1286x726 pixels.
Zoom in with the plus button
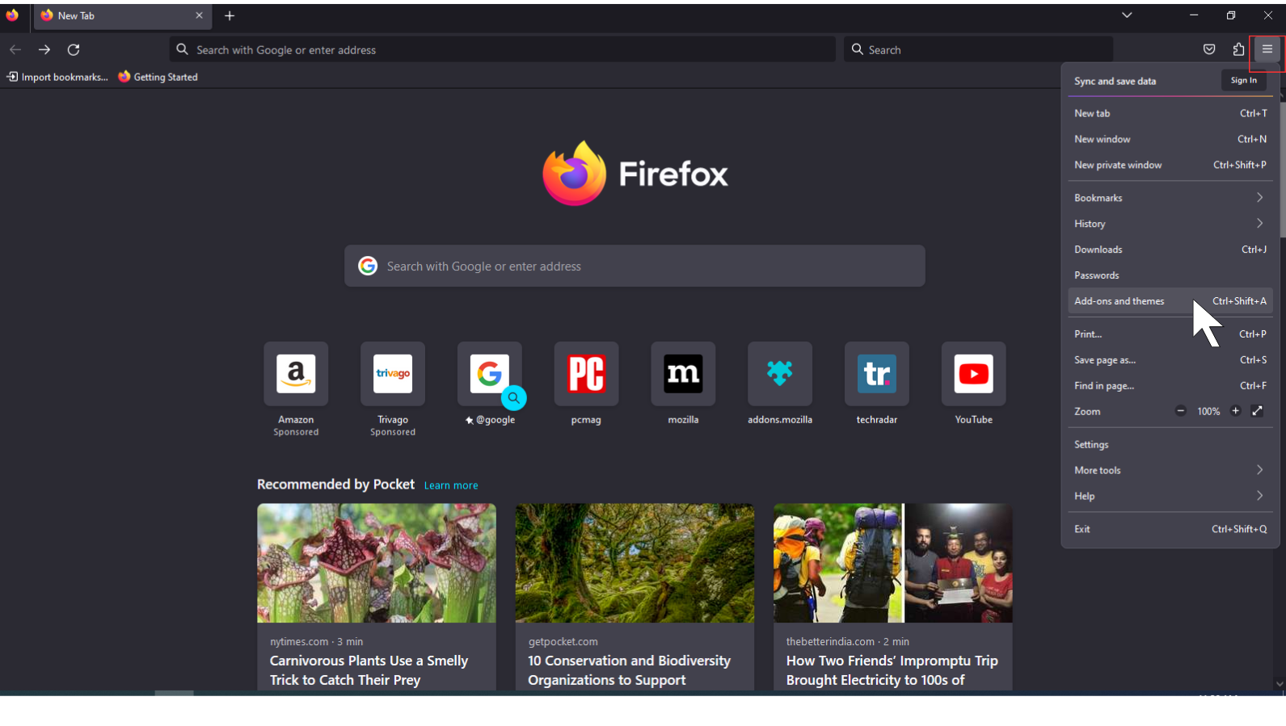(1235, 411)
